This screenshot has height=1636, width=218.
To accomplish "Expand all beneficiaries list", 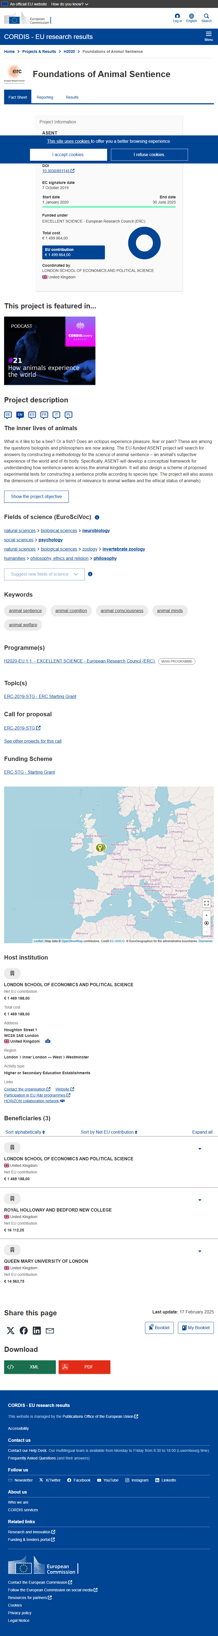I will 202,1132.
